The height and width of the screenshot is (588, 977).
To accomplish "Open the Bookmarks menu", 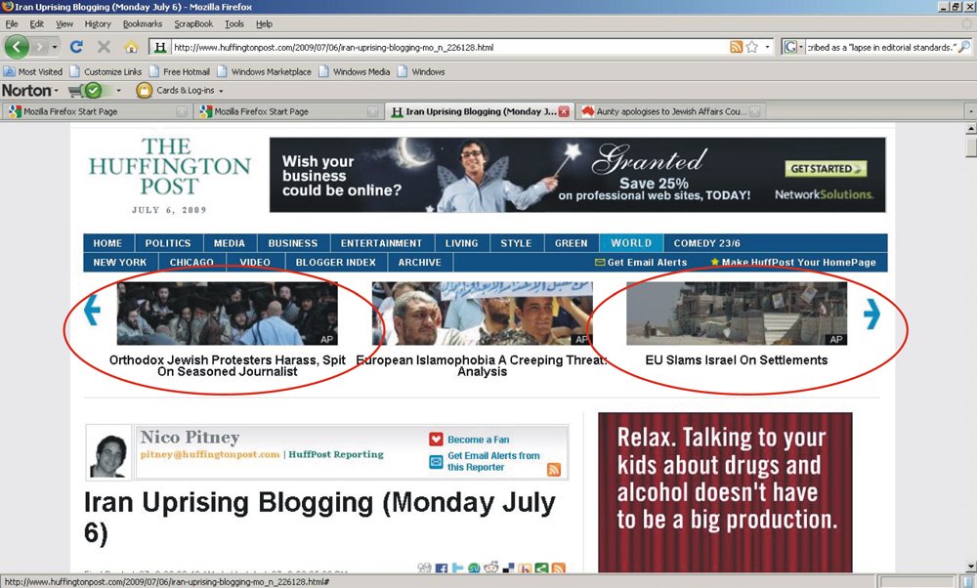I will pos(142,23).
